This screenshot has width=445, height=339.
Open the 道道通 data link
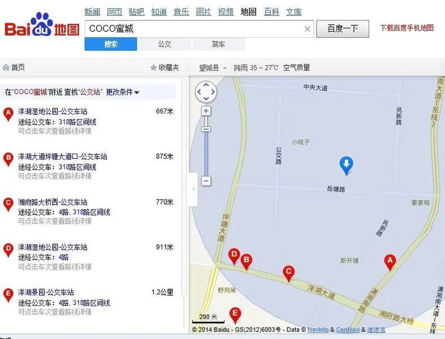[376, 329]
